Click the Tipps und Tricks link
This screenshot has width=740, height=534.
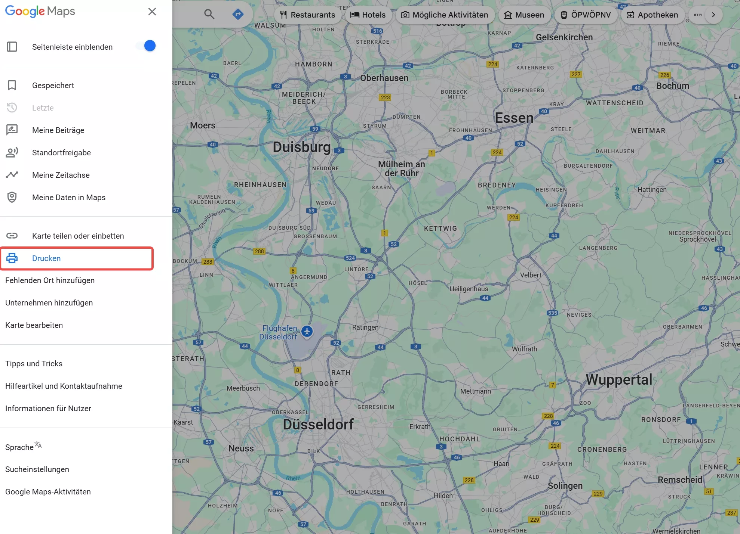point(34,363)
